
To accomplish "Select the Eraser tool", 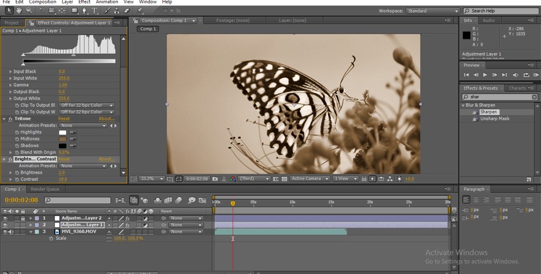I will (x=126, y=10).
